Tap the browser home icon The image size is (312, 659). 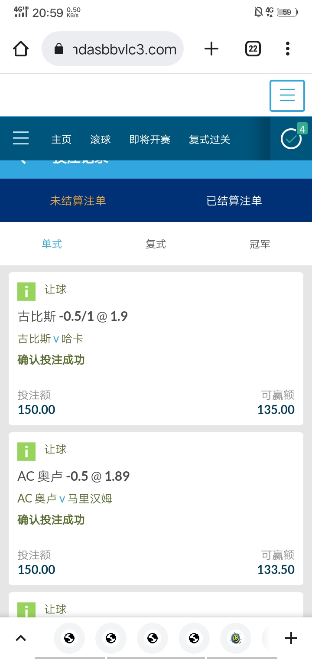21,49
